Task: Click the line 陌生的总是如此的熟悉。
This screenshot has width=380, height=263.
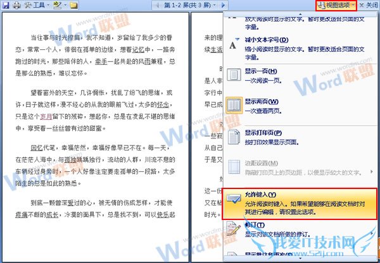Action: click(48, 183)
